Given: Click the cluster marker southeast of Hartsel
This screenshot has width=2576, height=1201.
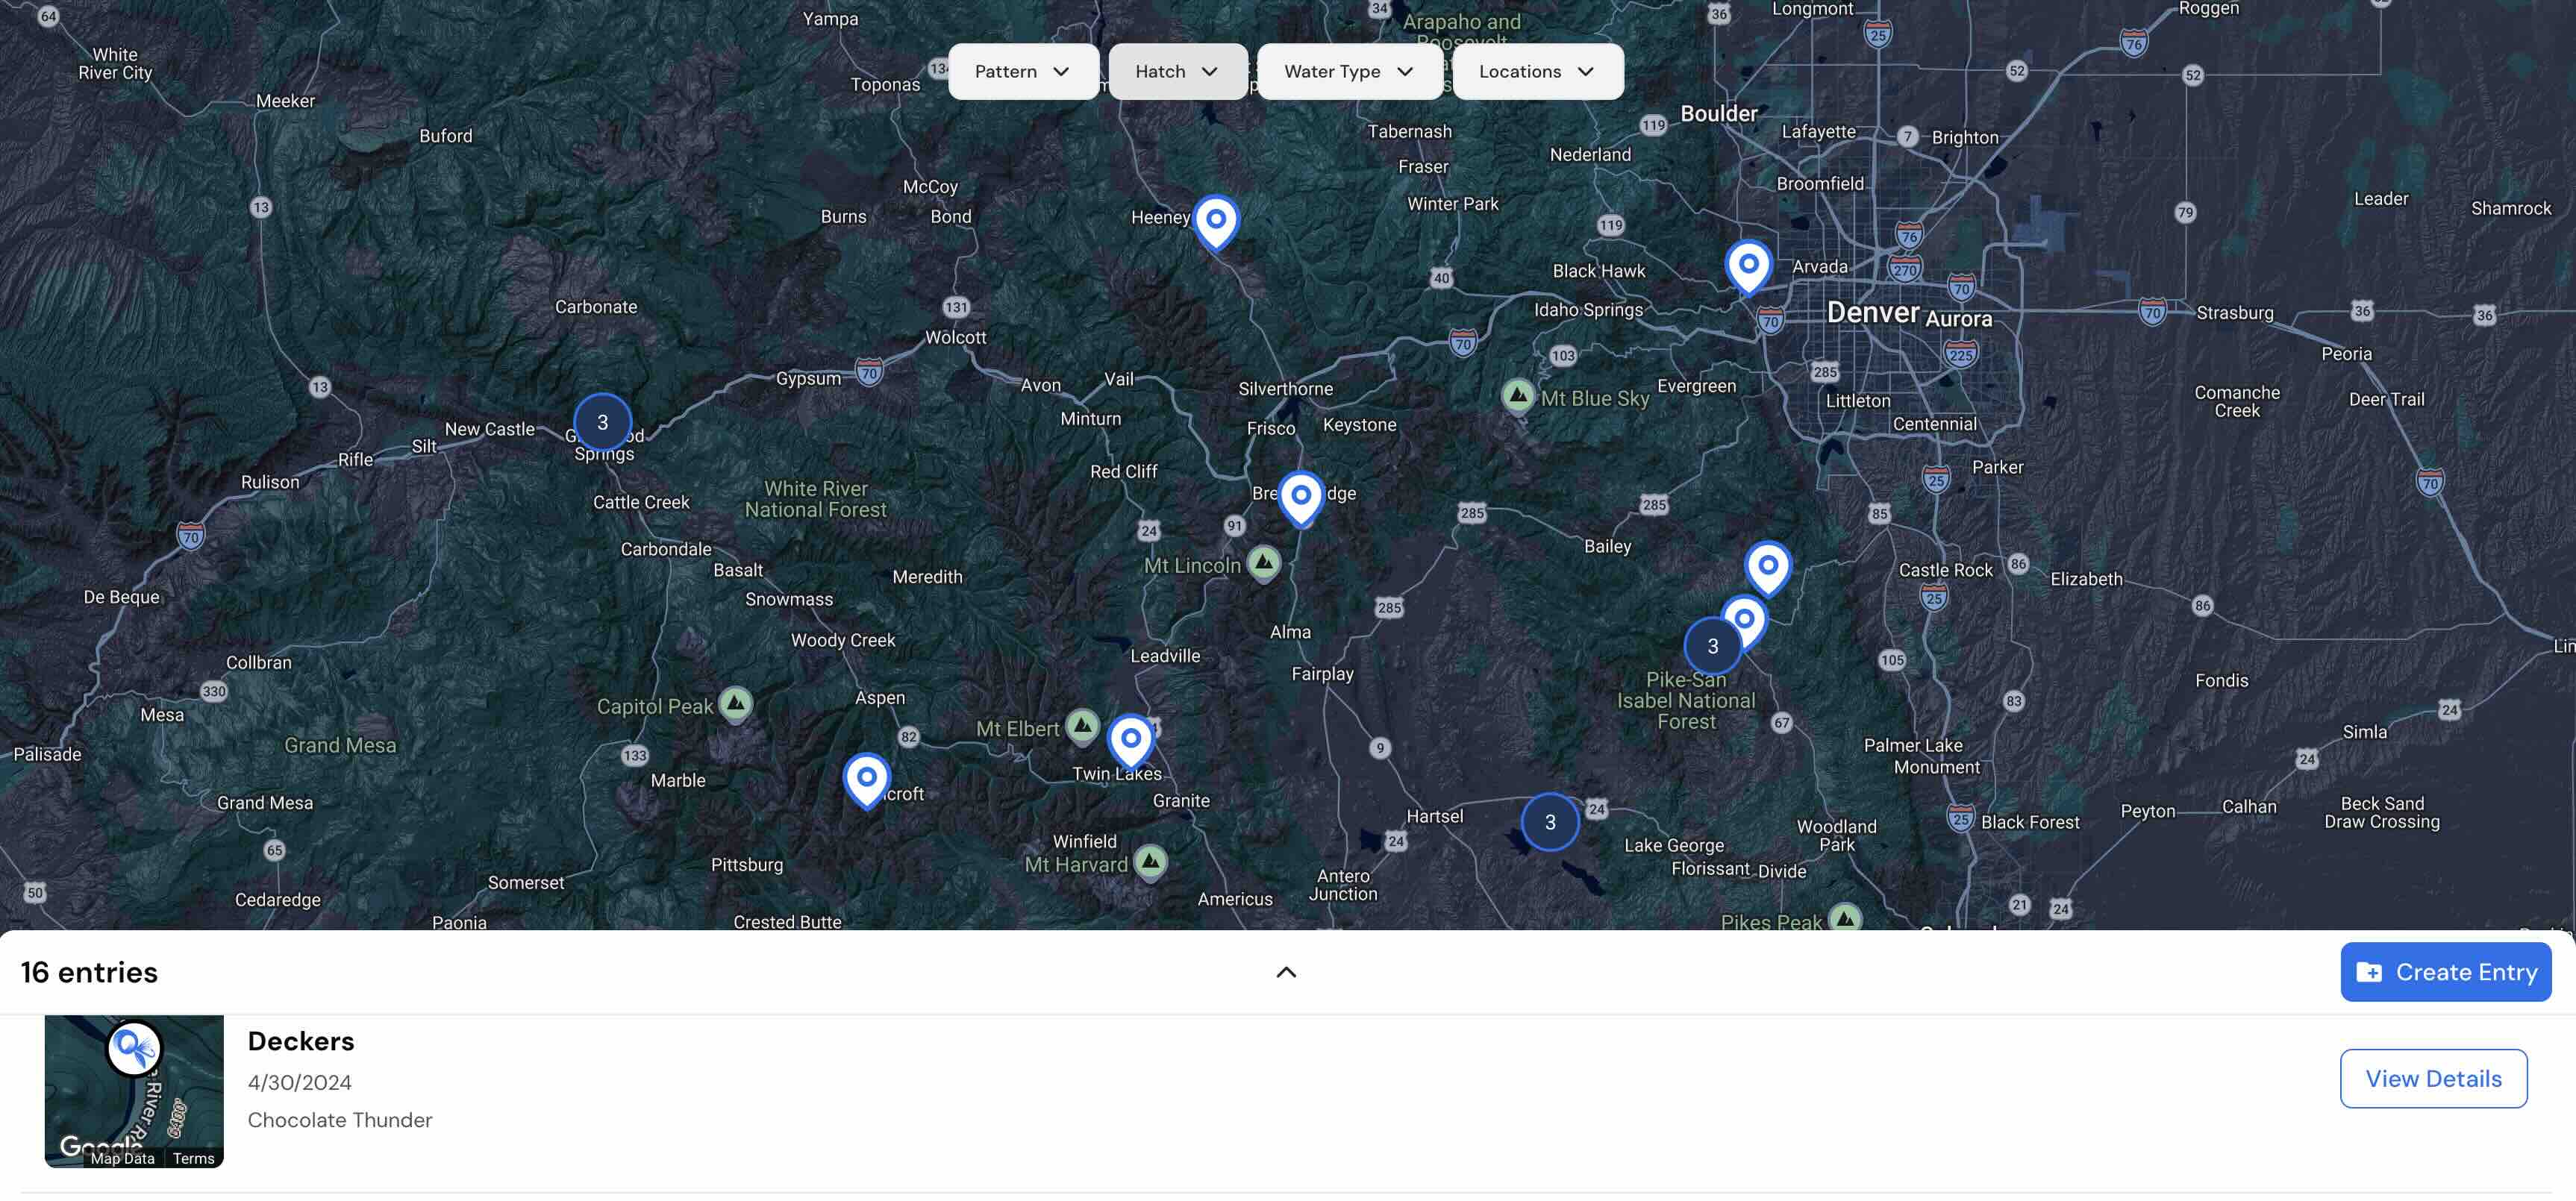Looking at the screenshot, I should click(x=1550, y=821).
